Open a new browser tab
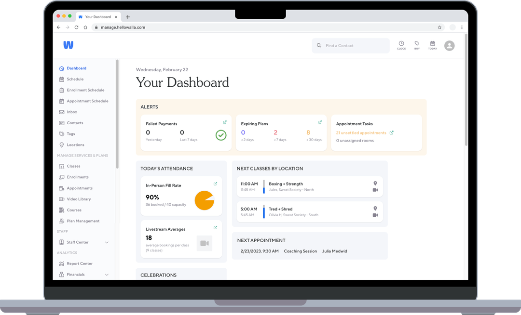This screenshot has height=315, width=521. click(127, 16)
